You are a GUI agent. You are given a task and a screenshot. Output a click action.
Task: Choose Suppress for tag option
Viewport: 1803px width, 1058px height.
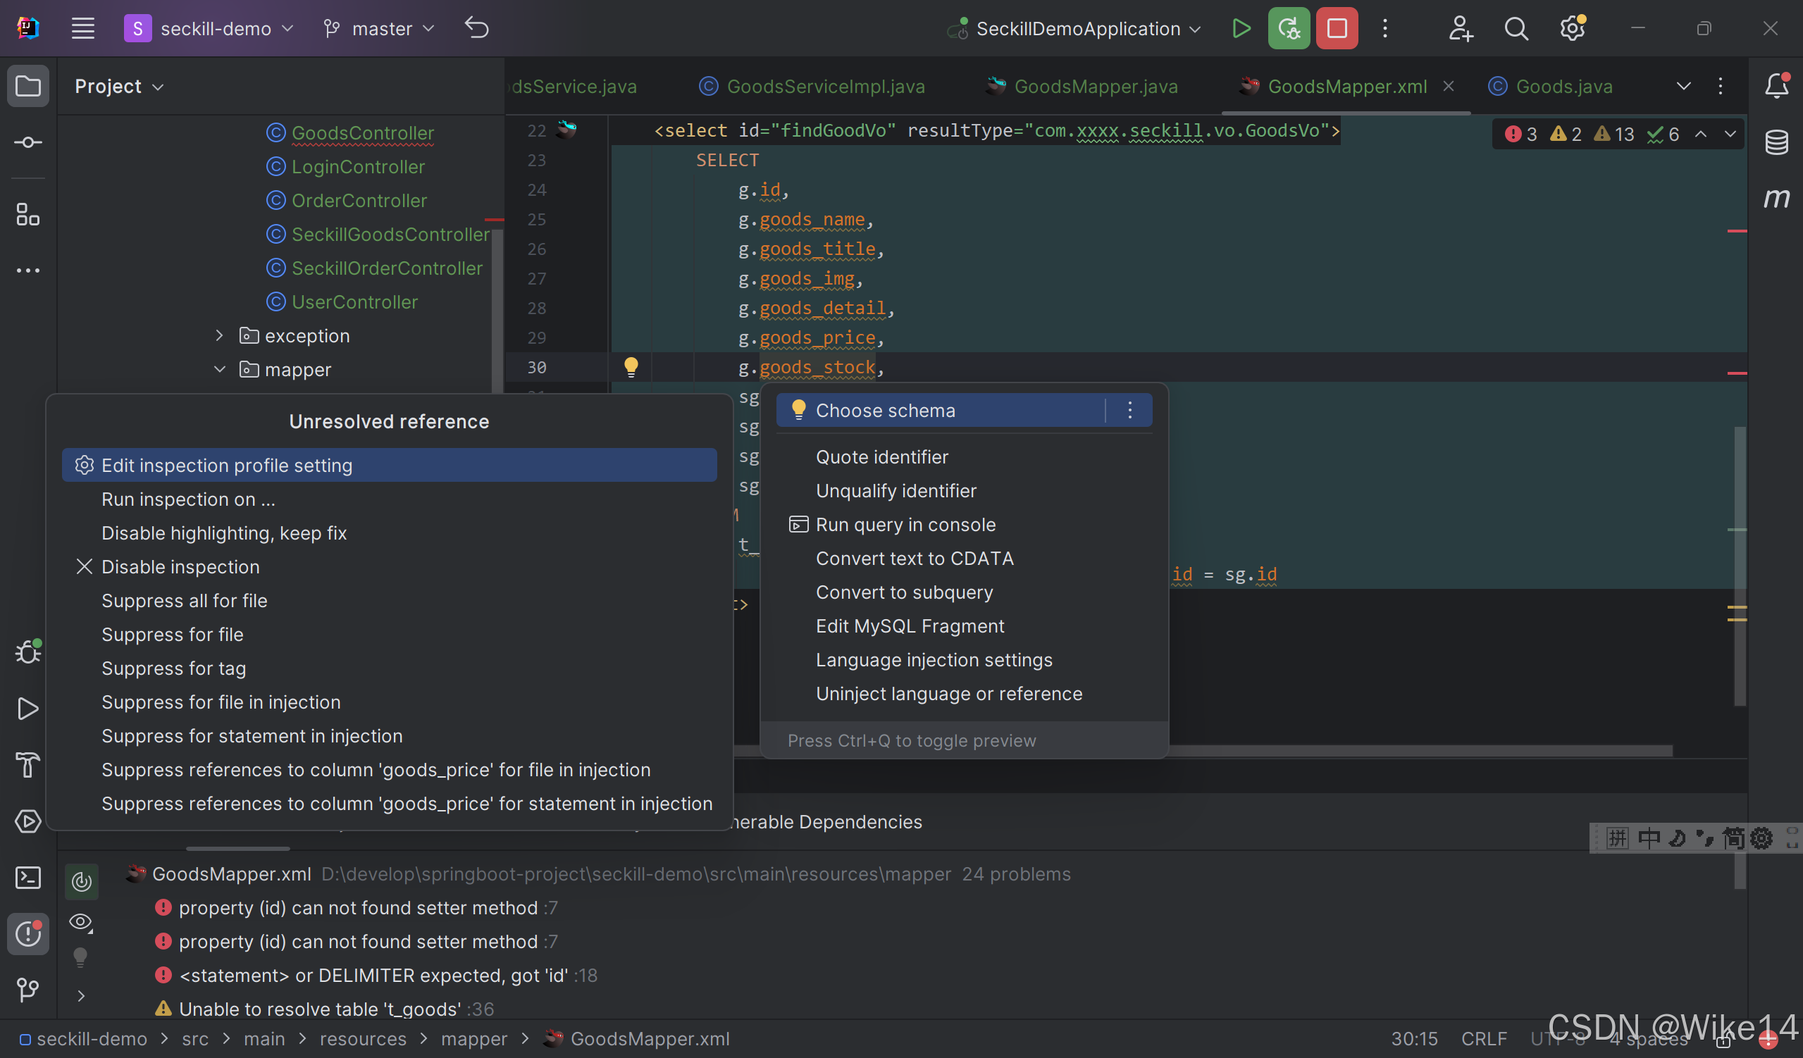389,668
